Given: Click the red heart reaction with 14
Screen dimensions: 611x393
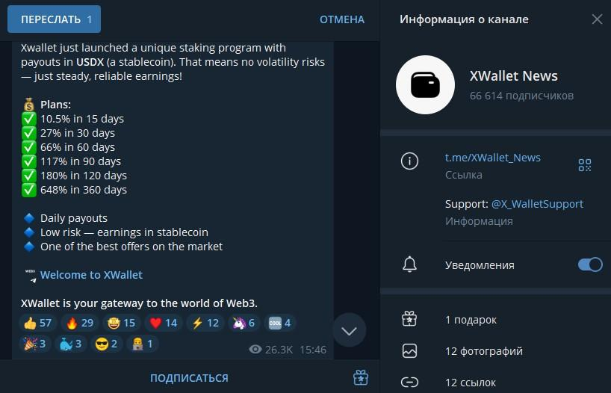Looking at the screenshot, I should [x=164, y=323].
